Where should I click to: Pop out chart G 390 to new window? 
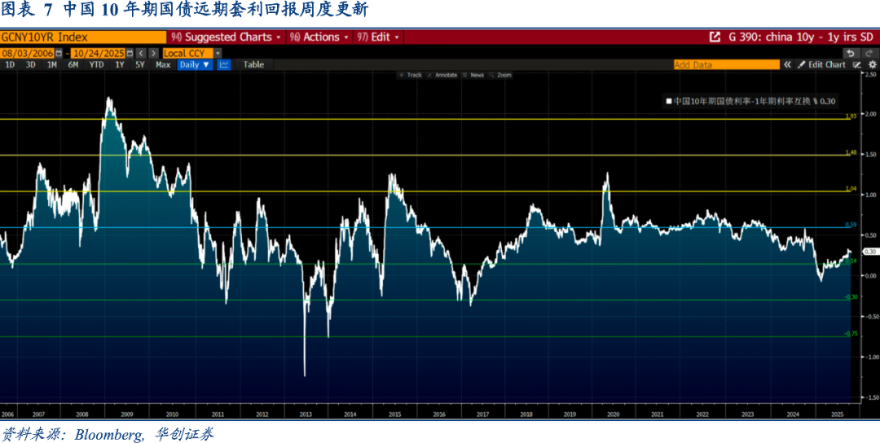point(715,37)
